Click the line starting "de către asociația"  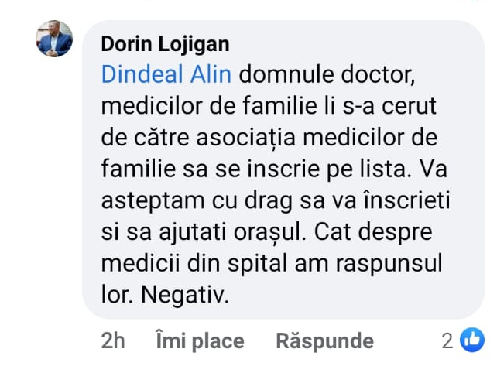269,139
